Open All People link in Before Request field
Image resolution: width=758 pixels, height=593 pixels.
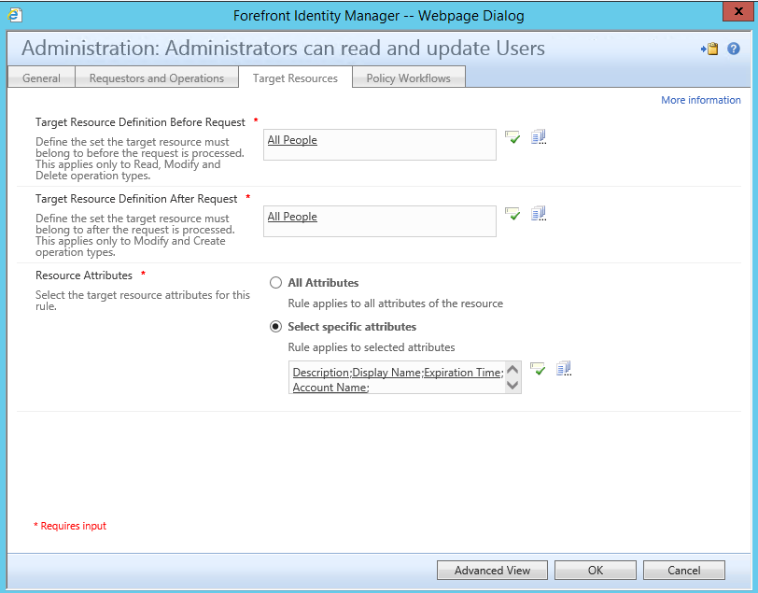[x=292, y=140]
